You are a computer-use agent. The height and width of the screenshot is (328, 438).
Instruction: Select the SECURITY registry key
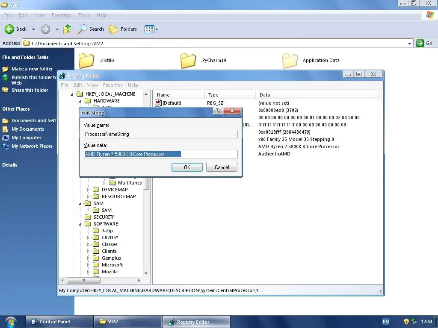[104, 217]
